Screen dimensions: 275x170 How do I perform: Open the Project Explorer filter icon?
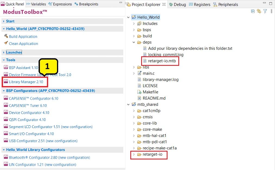pos(265,11)
